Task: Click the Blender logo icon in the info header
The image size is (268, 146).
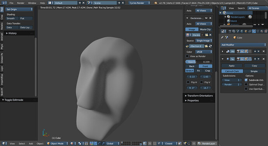Action: point(155,3)
